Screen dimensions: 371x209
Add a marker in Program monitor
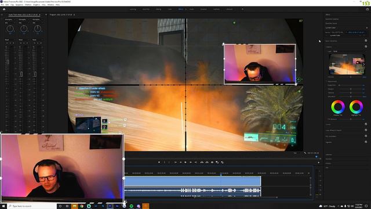(x=159, y=163)
